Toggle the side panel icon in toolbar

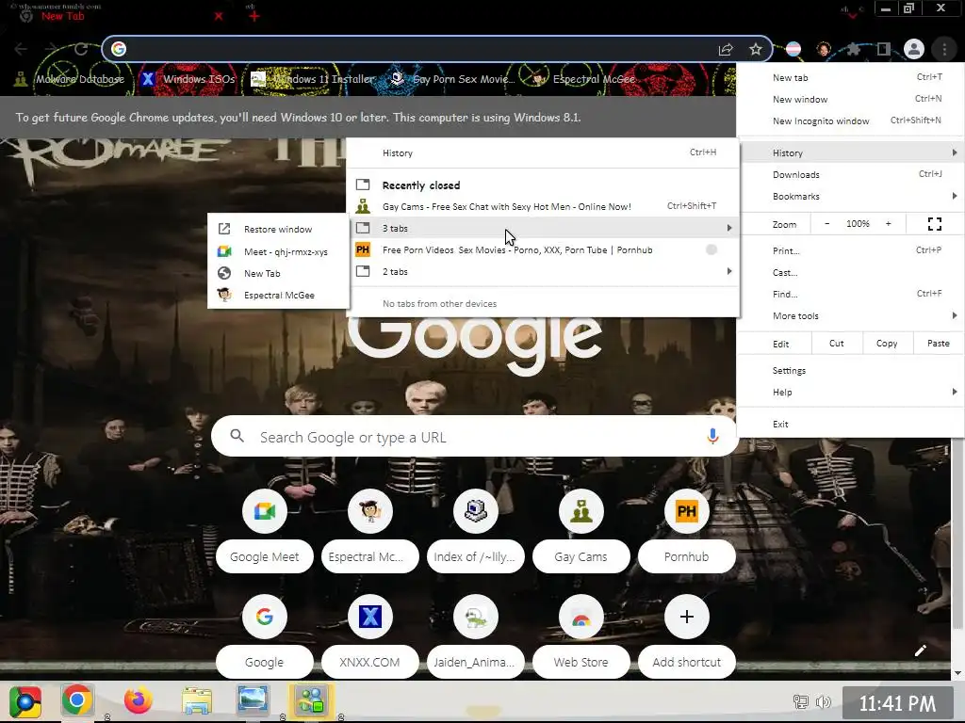point(884,49)
